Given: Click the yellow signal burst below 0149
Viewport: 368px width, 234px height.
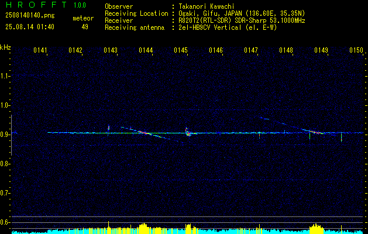Looking at the screenshot, I should (317, 228).
